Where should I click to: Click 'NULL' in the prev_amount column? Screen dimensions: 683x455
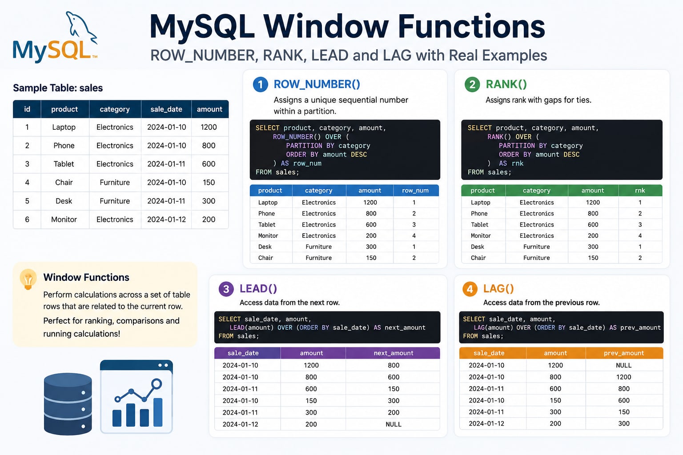[624, 365]
